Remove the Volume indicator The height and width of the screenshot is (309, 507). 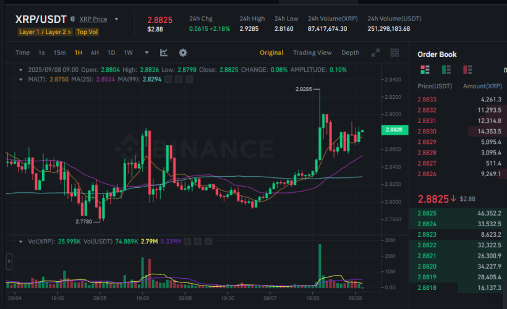pos(209,241)
